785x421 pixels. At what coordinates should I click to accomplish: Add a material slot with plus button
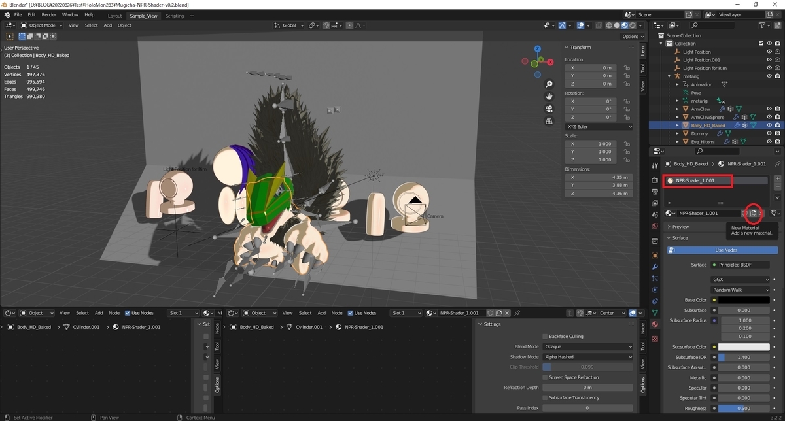pos(777,178)
